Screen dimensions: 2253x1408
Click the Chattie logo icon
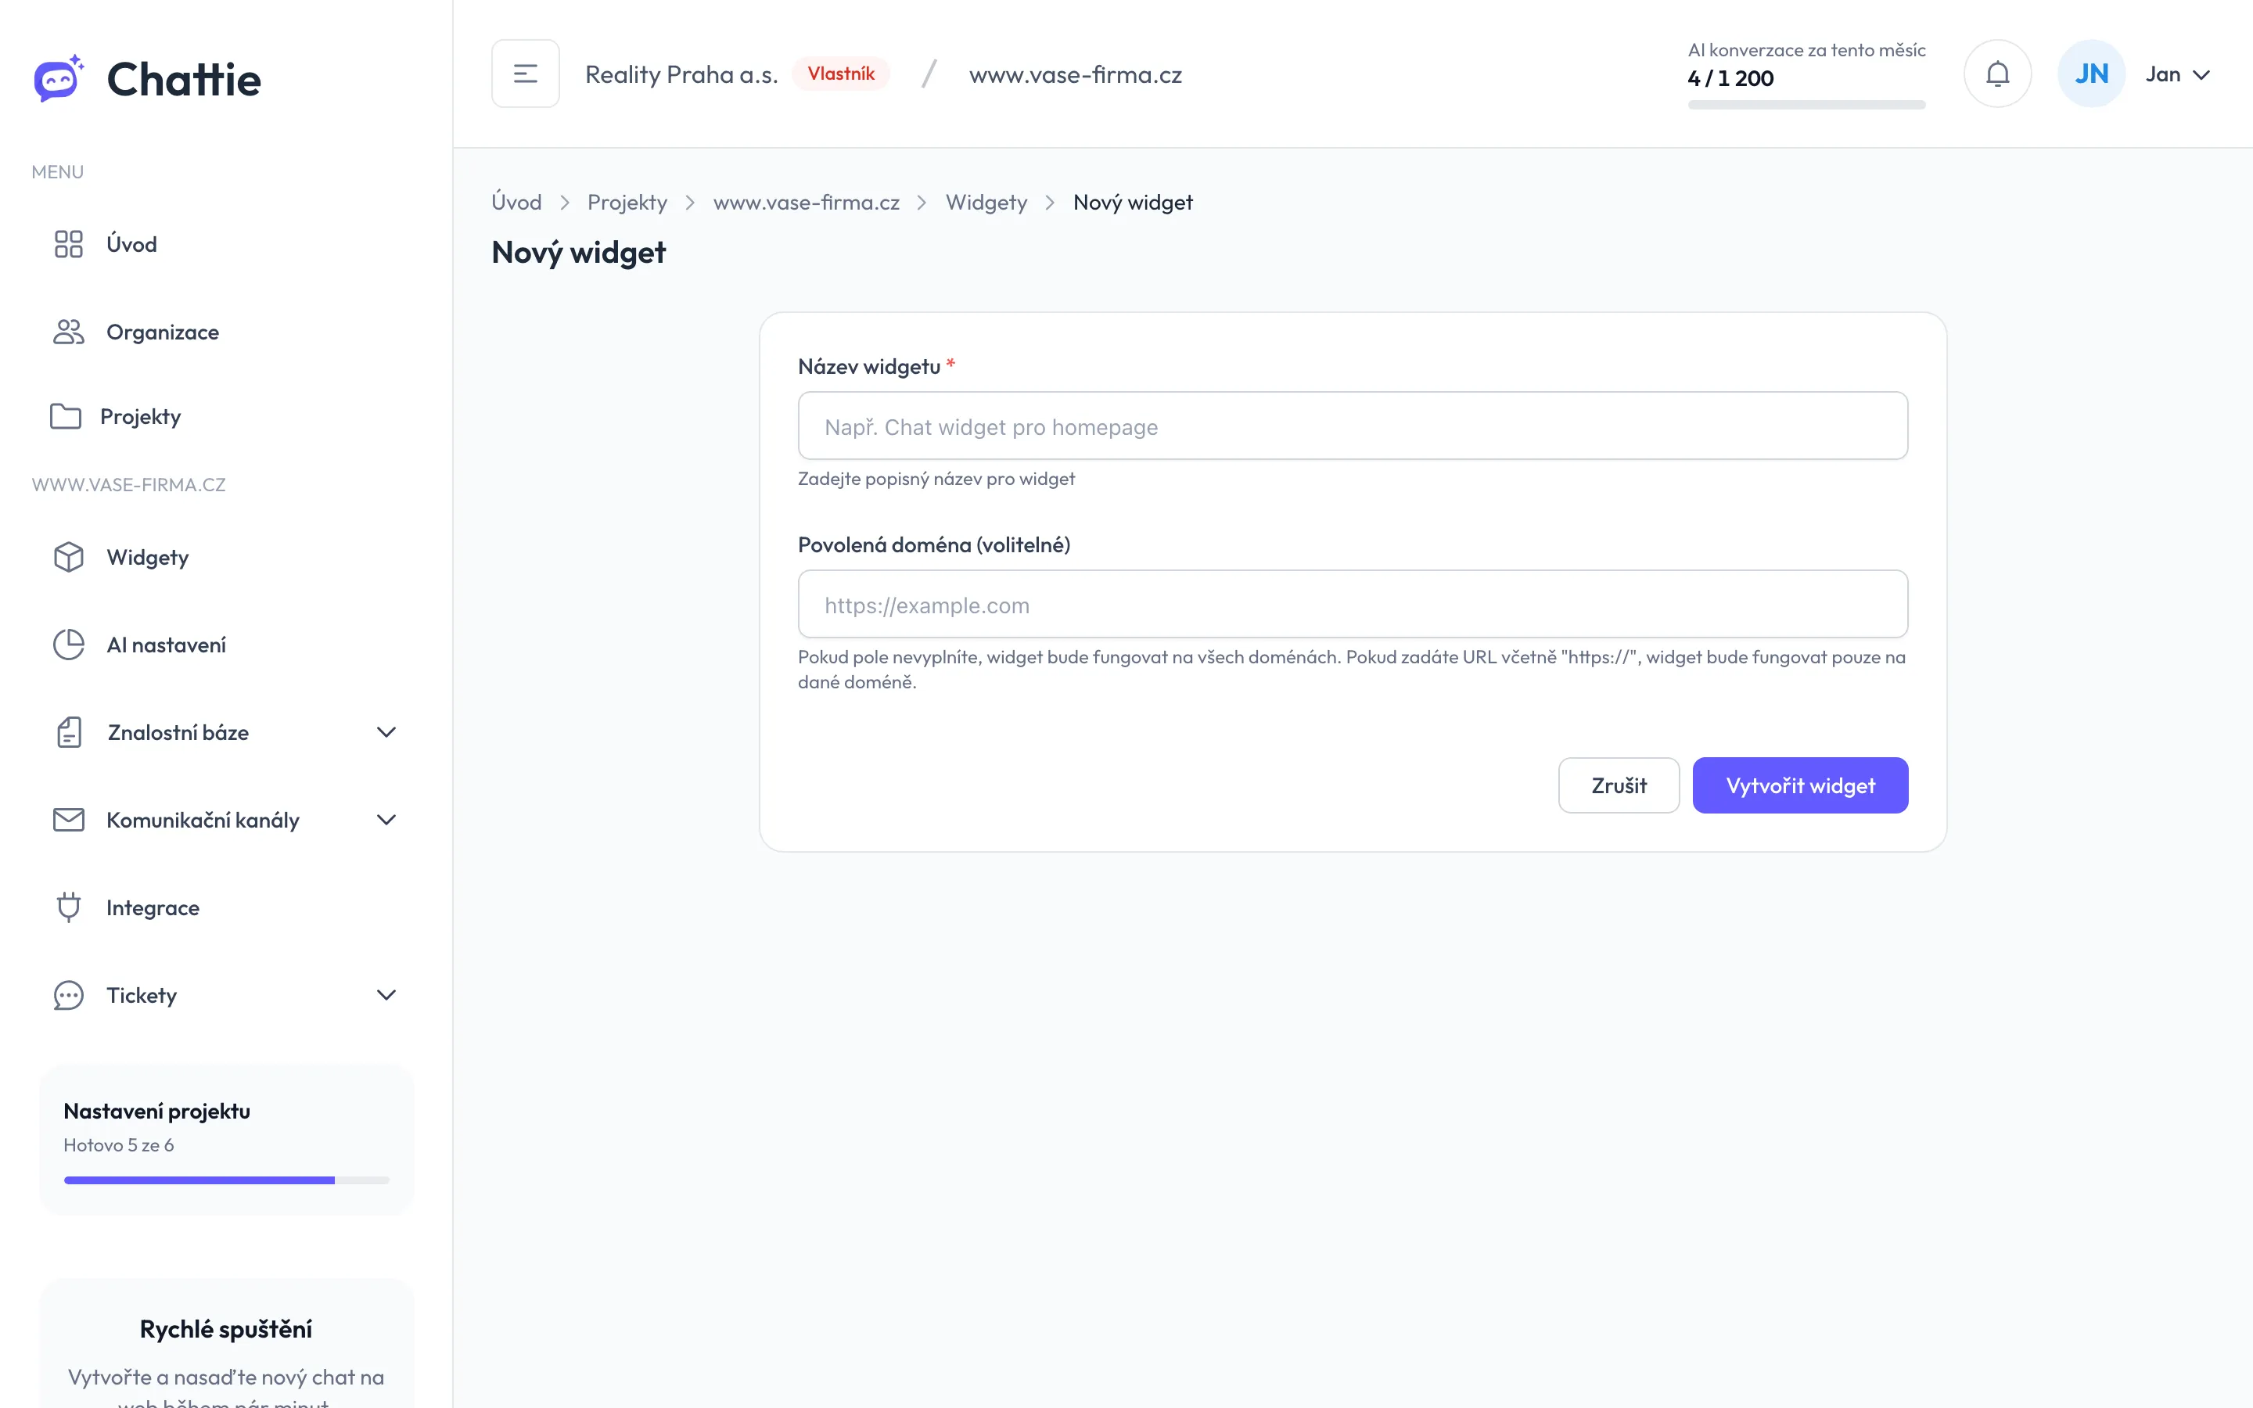[59, 78]
